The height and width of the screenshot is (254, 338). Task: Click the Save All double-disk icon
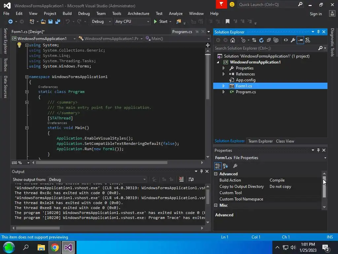(57, 21)
